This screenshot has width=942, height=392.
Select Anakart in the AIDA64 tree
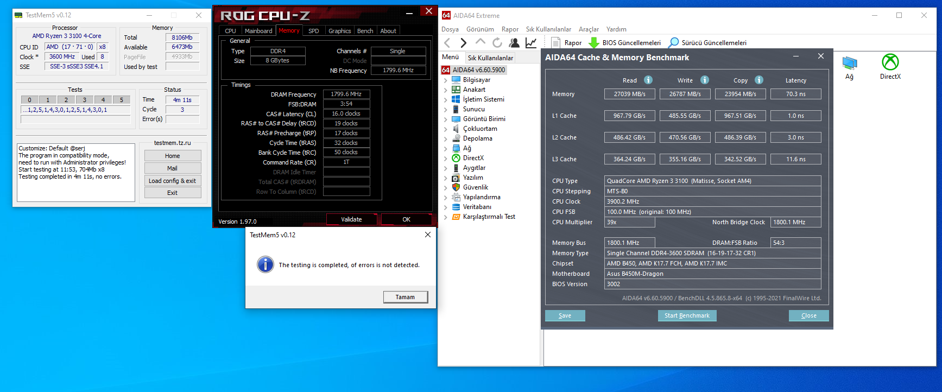(474, 90)
